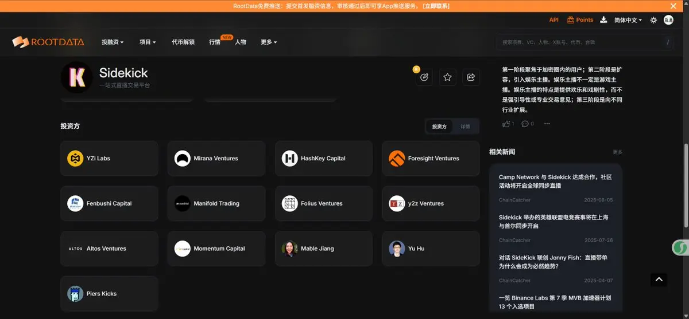The width and height of the screenshot is (689, 319).
Task: Click Yu Hu's profile photo
Action: click(x=397, y=249)
